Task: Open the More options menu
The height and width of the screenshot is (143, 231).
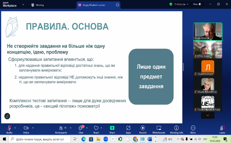Action: (x=193, y=128)
